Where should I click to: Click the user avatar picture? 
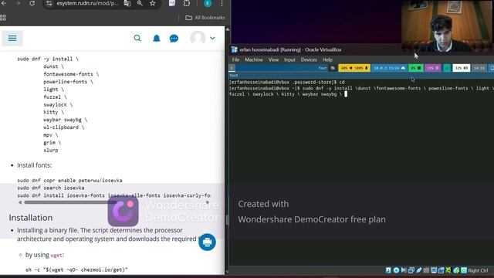[198, 38]
